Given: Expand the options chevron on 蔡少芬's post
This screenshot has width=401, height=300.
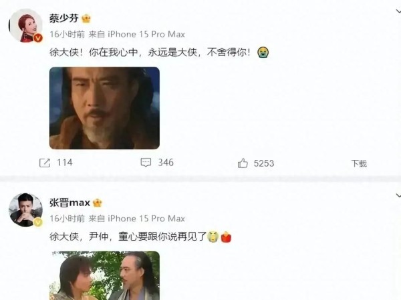Looking at the screenshot, I should coord(398,11).
